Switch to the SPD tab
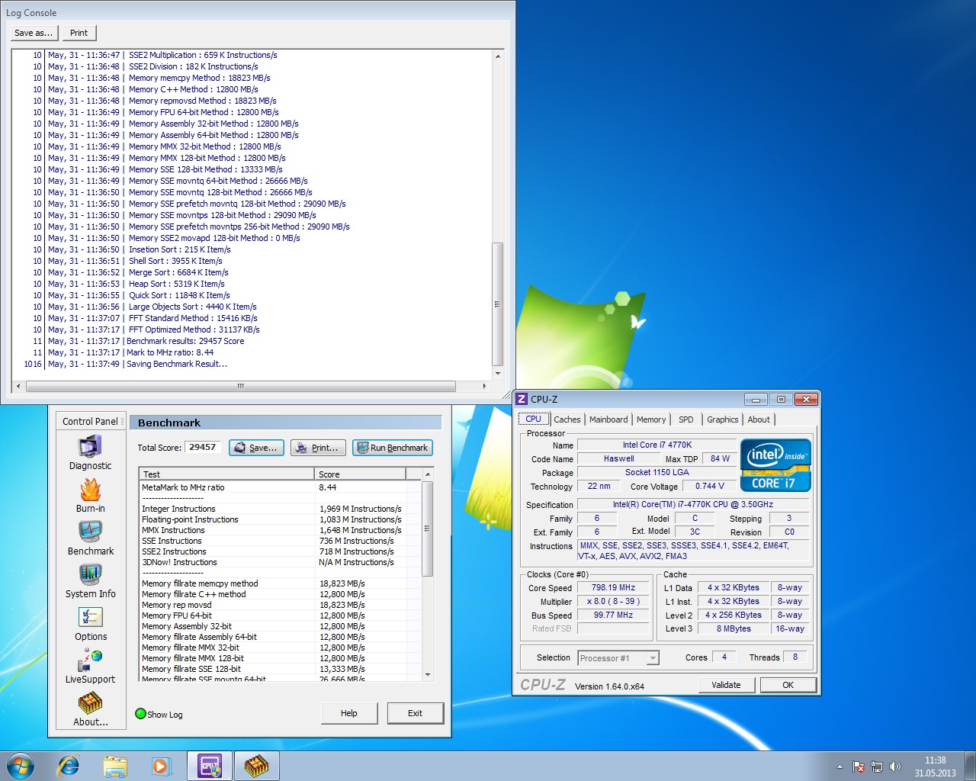 click(686, 419)
